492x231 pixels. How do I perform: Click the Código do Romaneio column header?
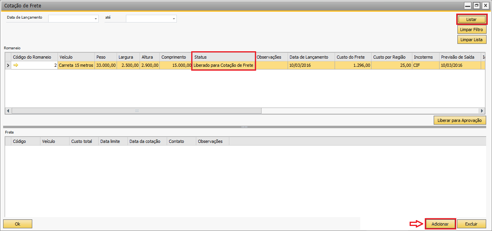tap(34, 57)
